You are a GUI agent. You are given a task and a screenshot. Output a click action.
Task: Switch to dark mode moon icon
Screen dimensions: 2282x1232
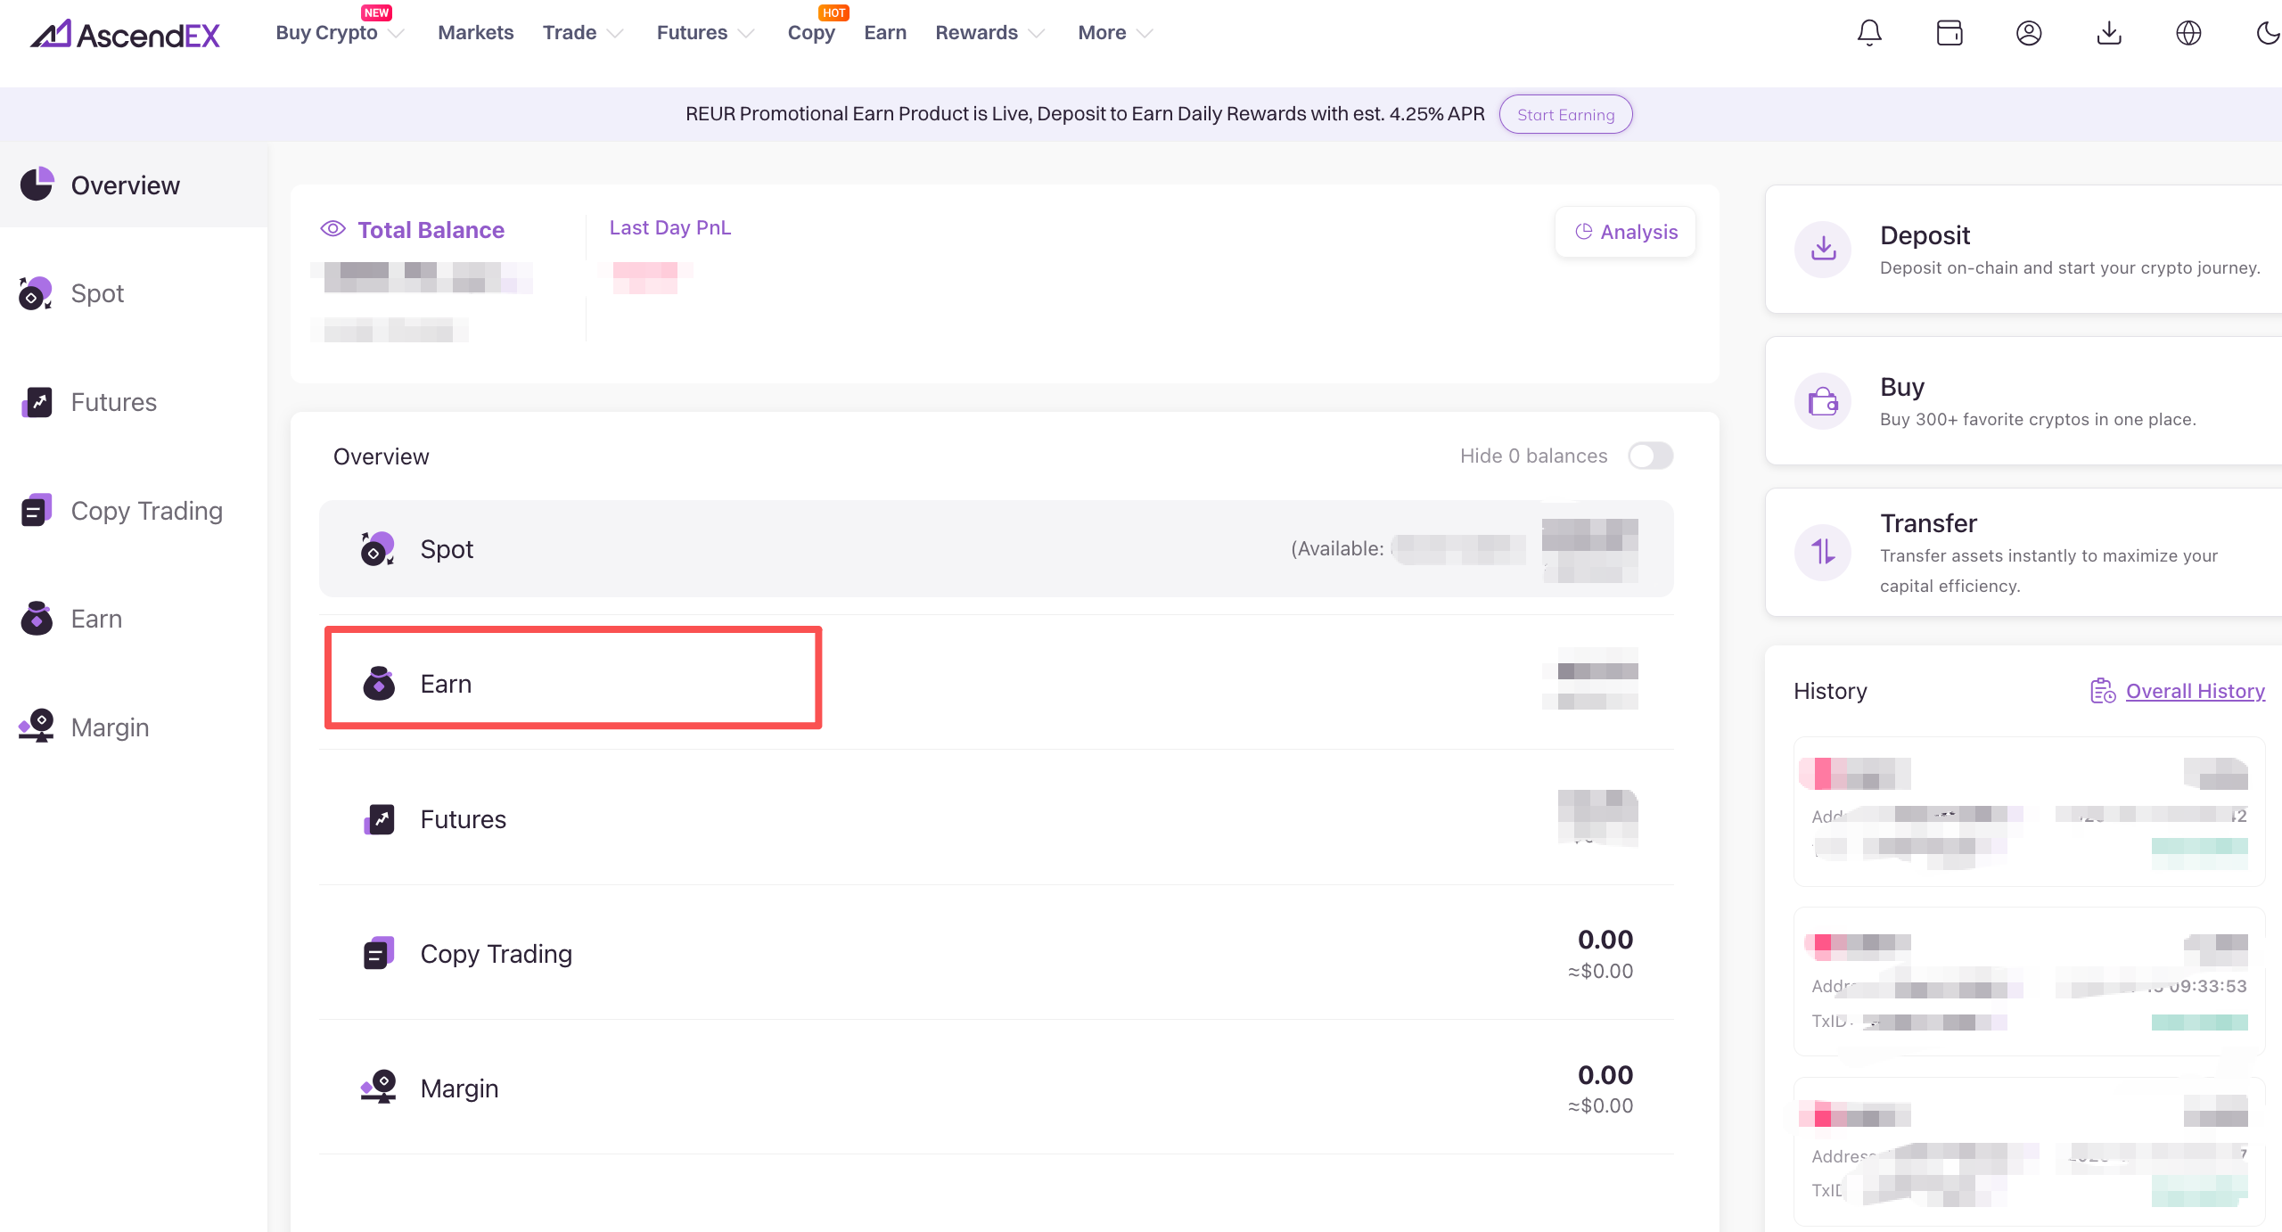(x=2267, y=33)
